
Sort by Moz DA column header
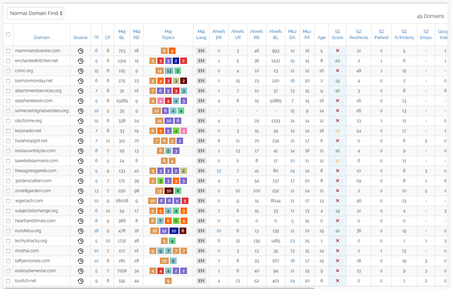click(293, 34)
